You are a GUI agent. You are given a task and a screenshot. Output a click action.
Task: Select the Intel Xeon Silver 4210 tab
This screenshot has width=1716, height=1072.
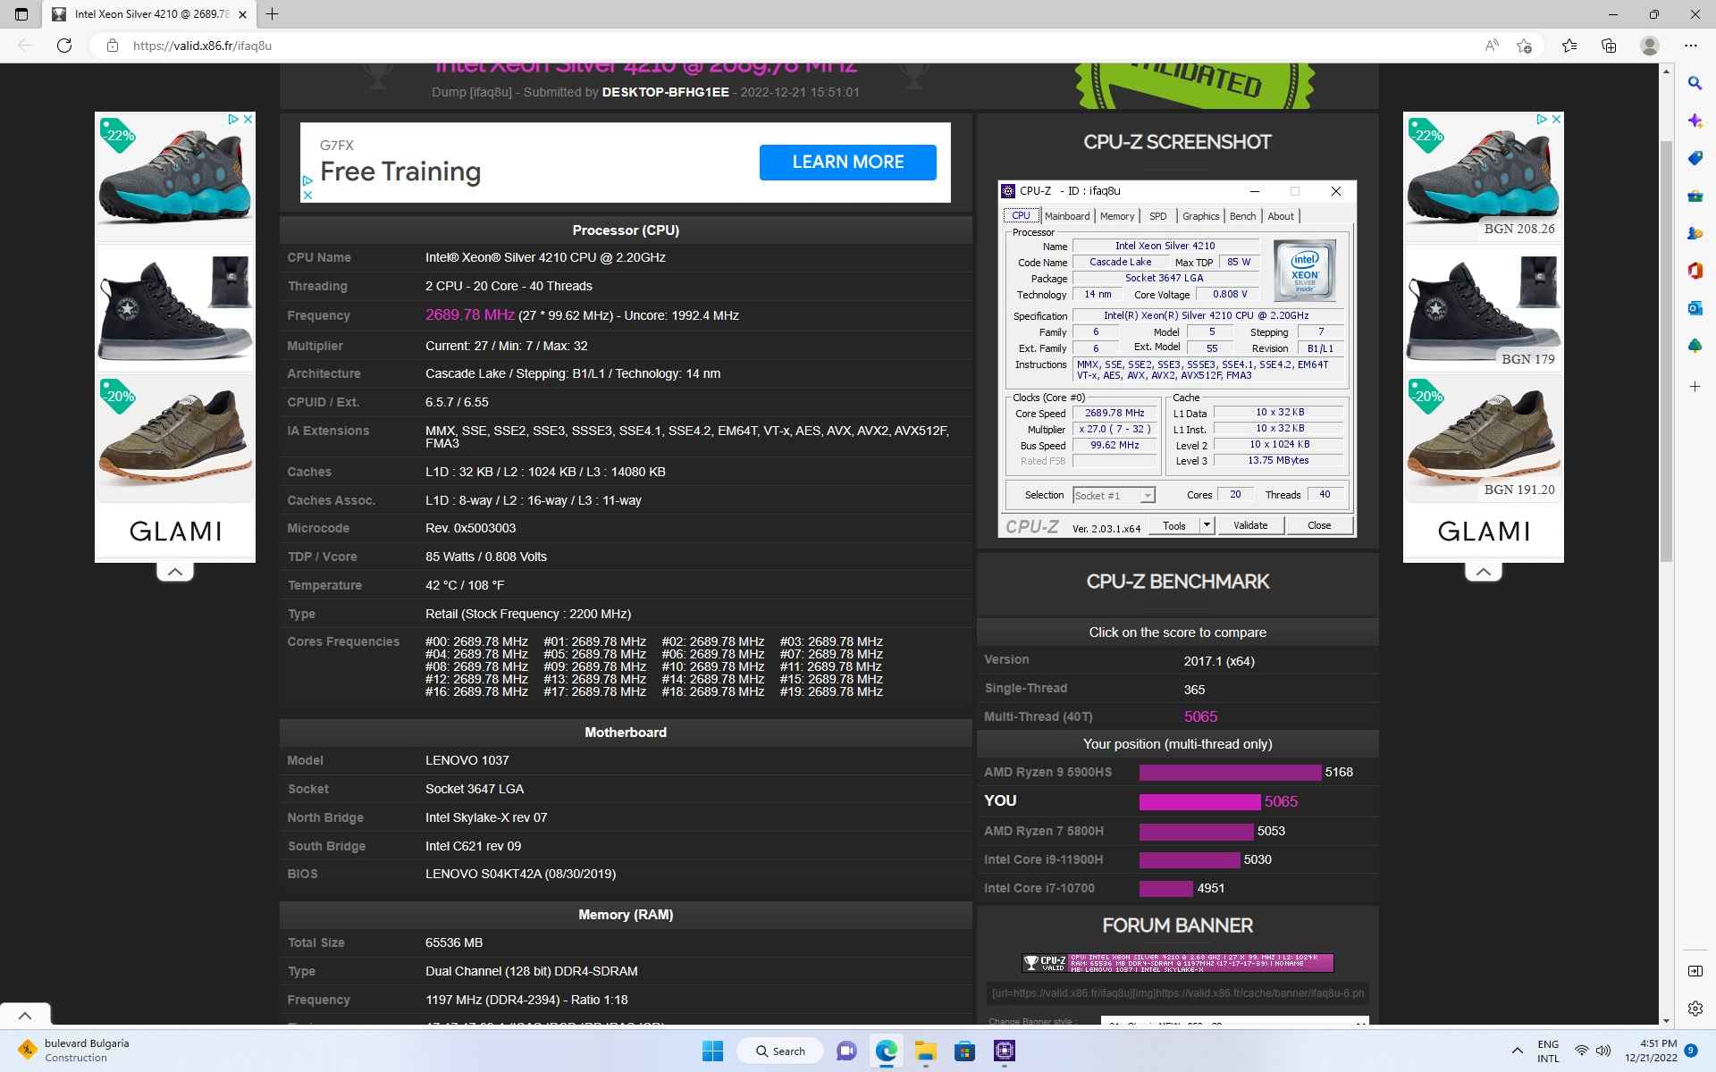click(x=150, y=14)
